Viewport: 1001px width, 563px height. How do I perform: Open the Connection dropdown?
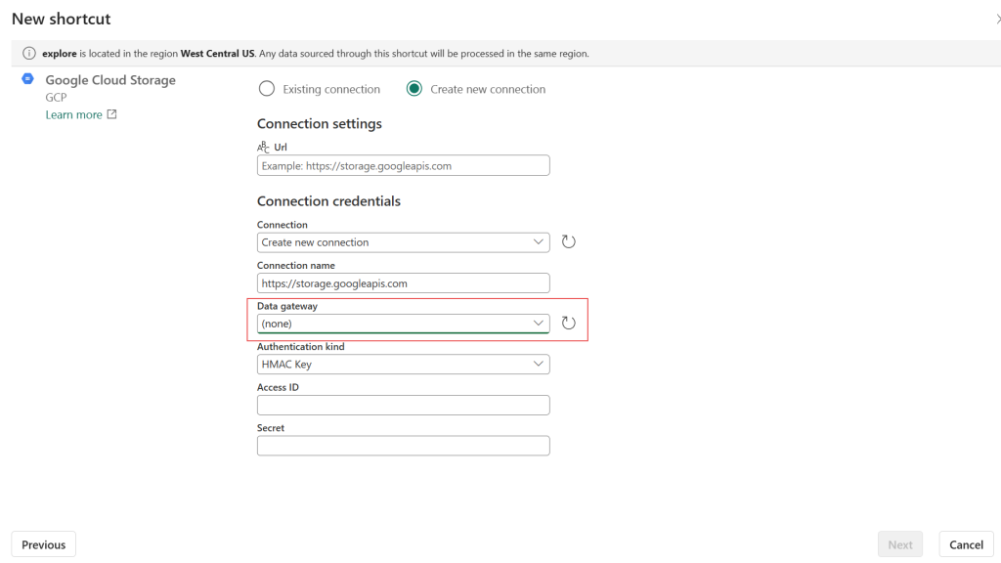[x=404, y=242]
